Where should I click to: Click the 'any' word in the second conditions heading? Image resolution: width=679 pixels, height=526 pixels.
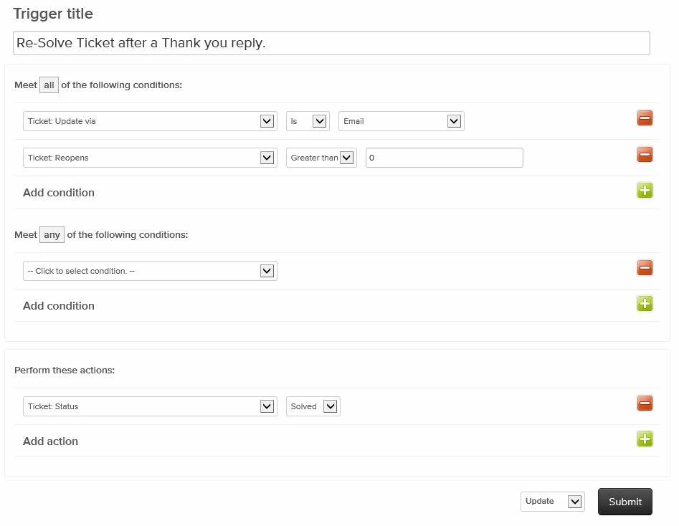[x=52, y=234]
